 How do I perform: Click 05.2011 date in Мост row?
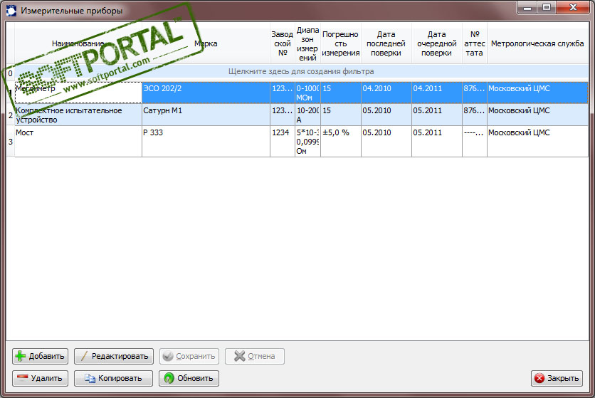point(437,141)
